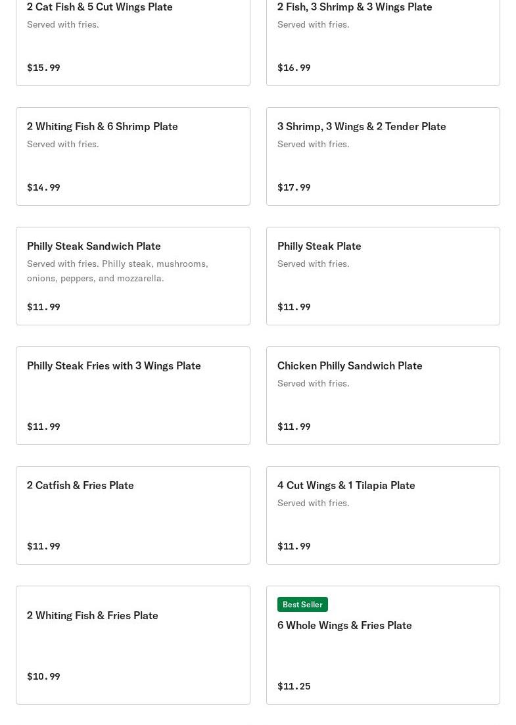
Task: Click the $16.99 price label
Action: point(294,68)
